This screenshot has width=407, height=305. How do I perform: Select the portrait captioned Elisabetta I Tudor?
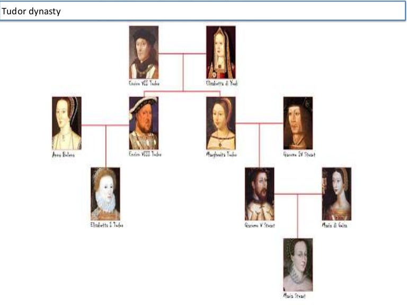(105, 194)
